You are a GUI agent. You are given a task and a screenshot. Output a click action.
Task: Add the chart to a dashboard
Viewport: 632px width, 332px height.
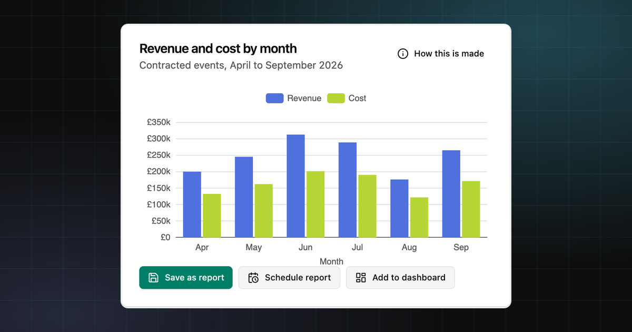tap(400, 278)
